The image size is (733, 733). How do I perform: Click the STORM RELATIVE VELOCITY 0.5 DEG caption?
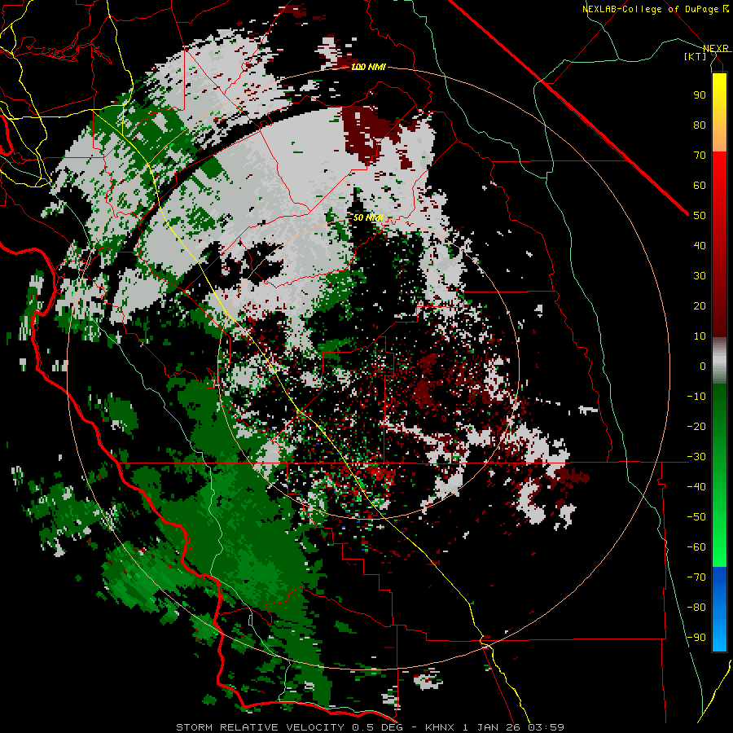tap(289, 727)
